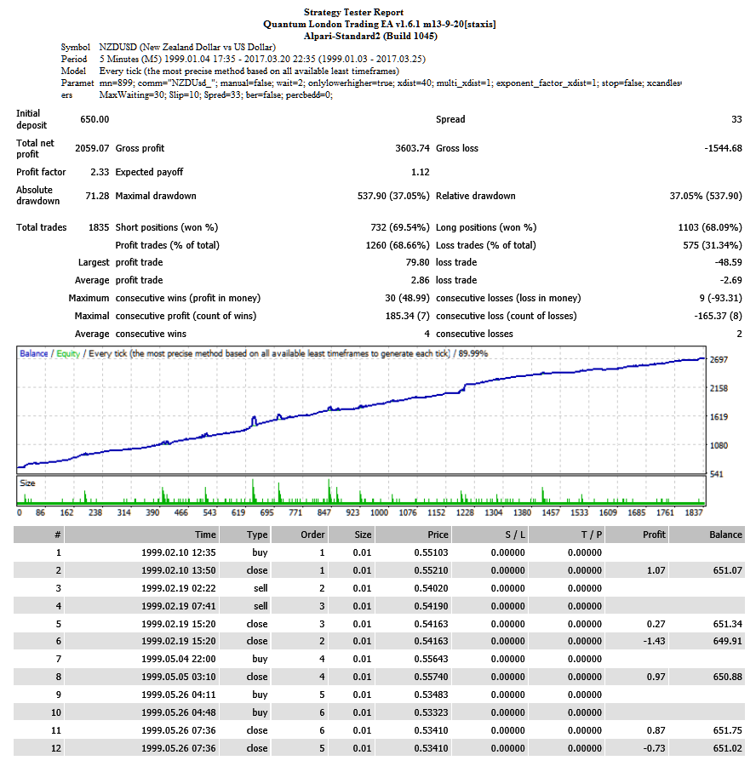Click the x-axis label 1000 under chart
Viewport: 756px width, 772px height.
[x=379, y=512]
